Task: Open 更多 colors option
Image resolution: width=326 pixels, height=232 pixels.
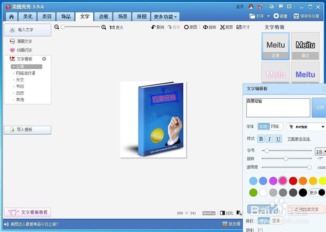Action: click(317, 193)
